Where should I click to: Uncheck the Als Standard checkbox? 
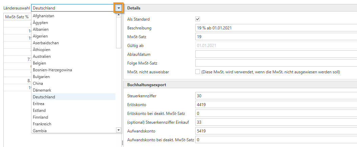click(x=198, y=19)
